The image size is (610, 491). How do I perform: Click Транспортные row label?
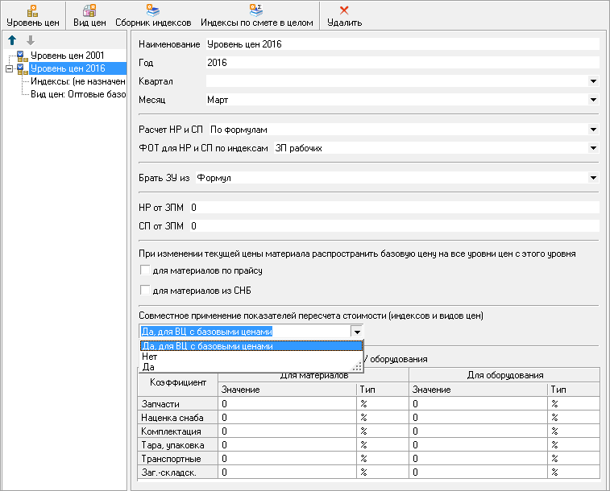(x=178, y=458)
